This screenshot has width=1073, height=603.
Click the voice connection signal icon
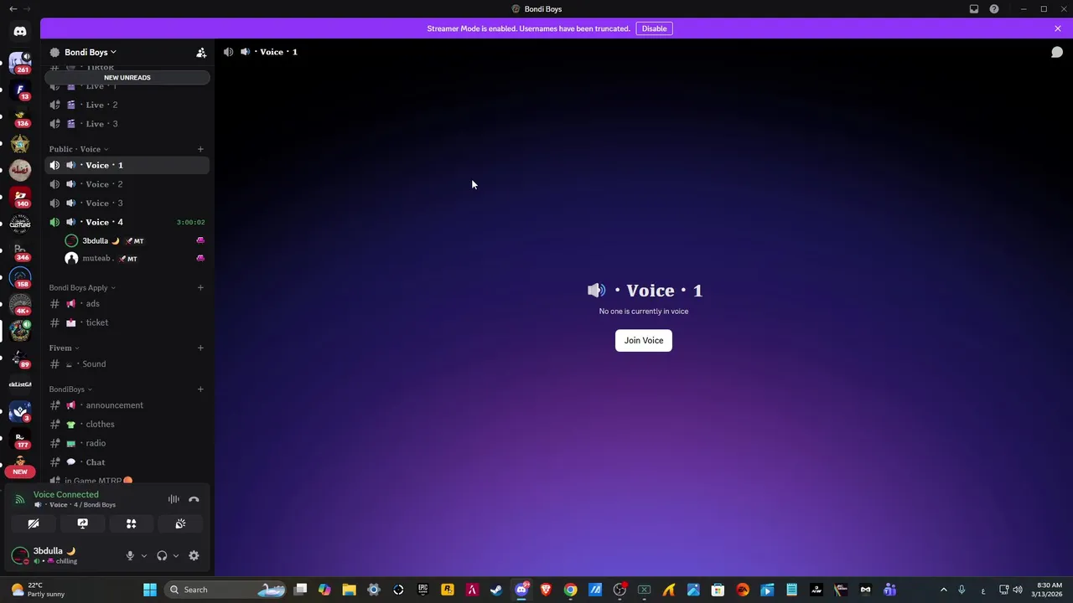[x=20, y=499]
